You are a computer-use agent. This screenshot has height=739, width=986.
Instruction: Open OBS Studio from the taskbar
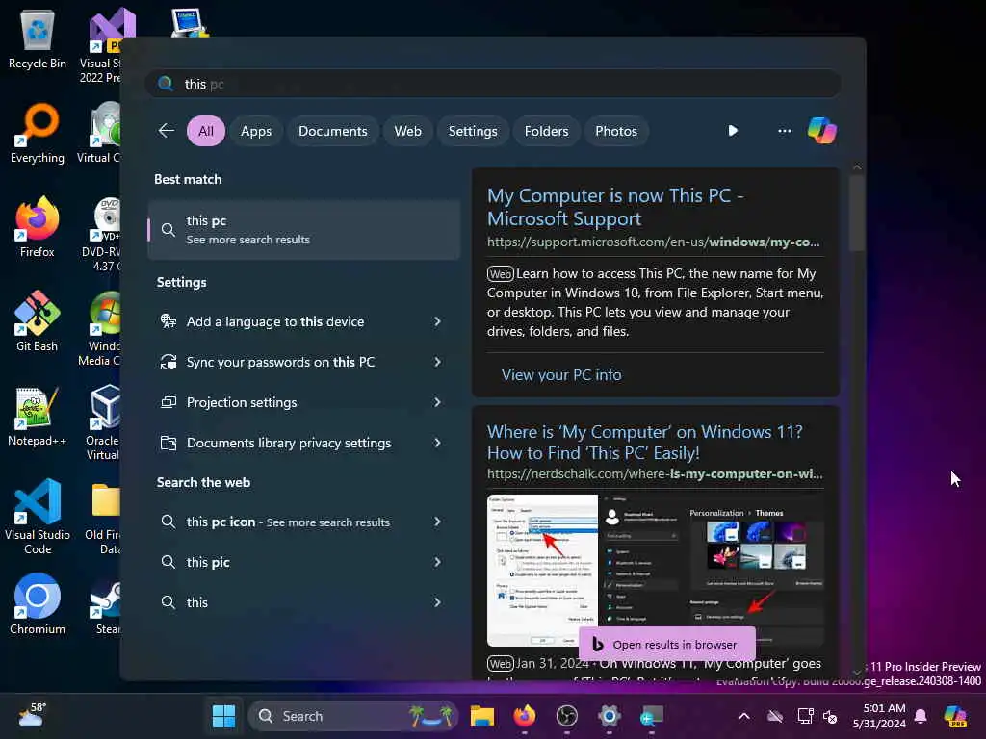566,716
